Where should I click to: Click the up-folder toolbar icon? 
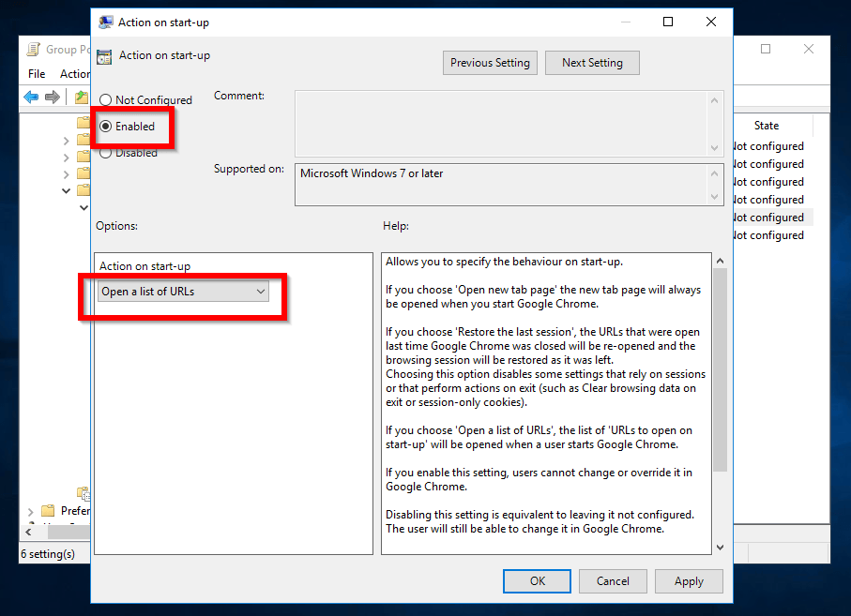click(x=82, y=98)
